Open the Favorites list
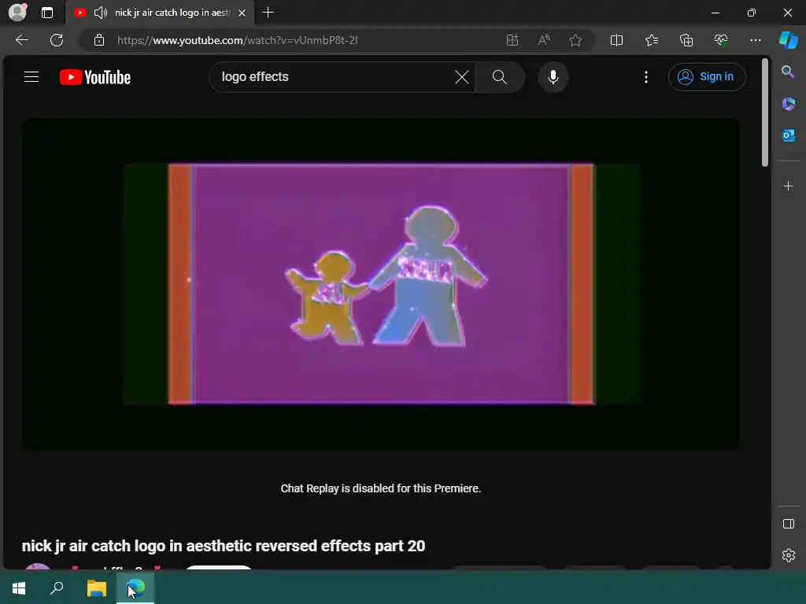806x604 pixels. tap(652, 40)
